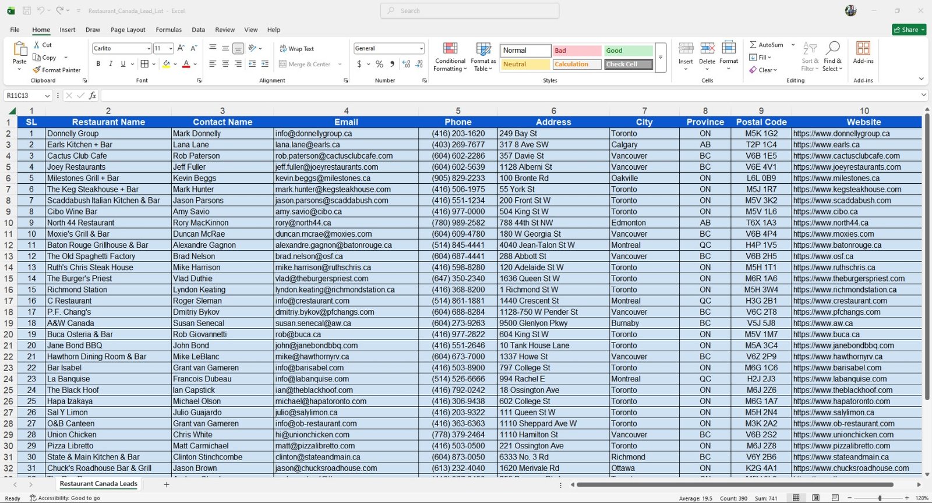Viewport: 932px width, 503px height.
Task: Open the AutoSum dropdown arrow
Action: pos(793,45)
